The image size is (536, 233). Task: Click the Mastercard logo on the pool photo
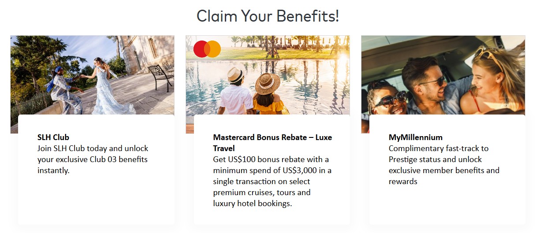click(x=207, y=49)
